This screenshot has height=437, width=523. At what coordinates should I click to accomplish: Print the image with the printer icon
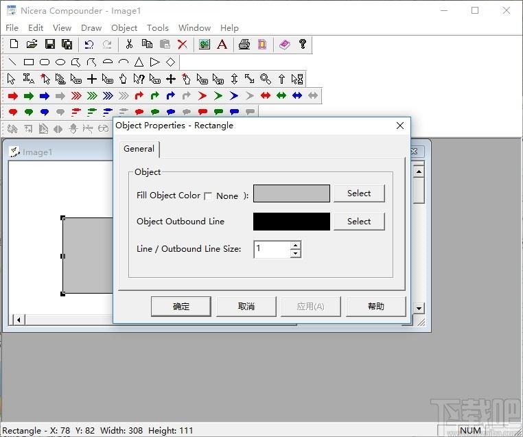pos(244,44)
